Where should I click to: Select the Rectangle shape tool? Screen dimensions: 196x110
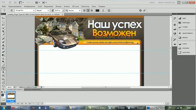(3, 75)
